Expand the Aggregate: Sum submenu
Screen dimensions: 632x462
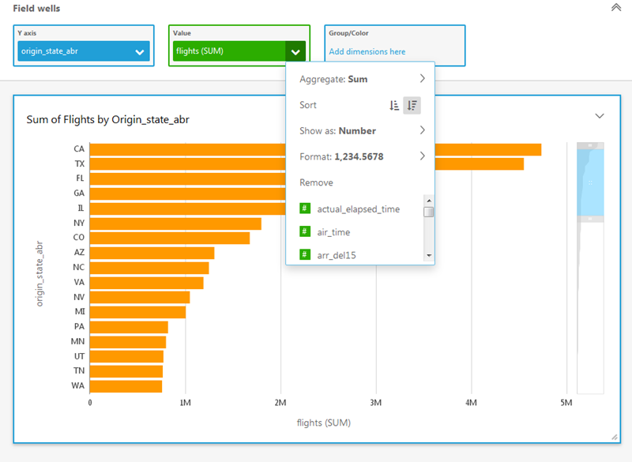pyautogui.click(x=422, y=79)
